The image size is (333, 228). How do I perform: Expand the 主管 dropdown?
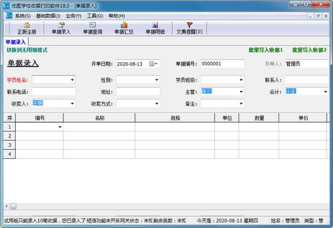click(x=241, y=92)
